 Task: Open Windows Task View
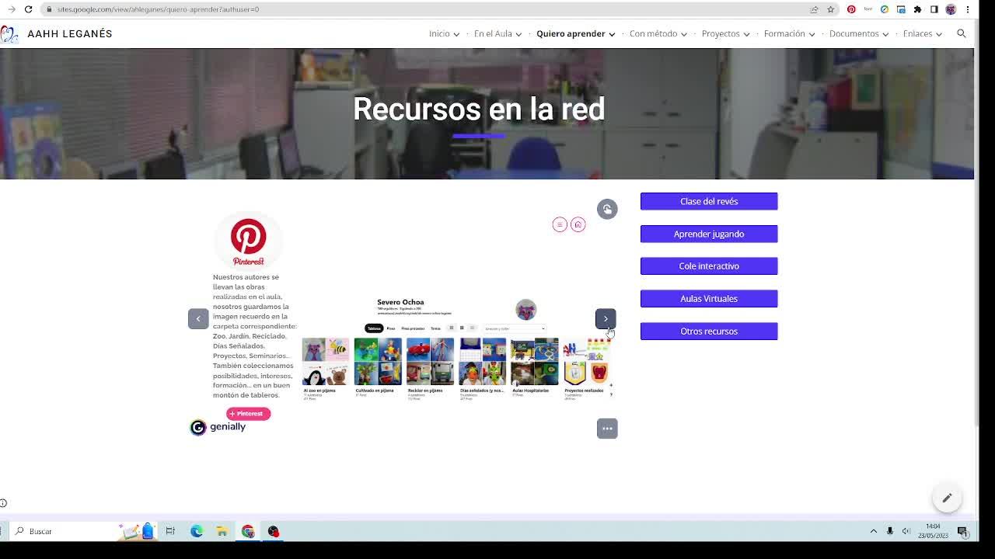pos(170,531)
